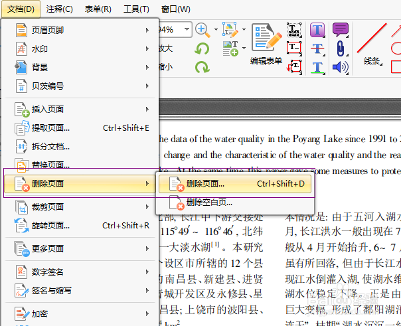The image size is (401, 326).
Task: Click the 拆分文档 icon
Action: tap(21, 146)
